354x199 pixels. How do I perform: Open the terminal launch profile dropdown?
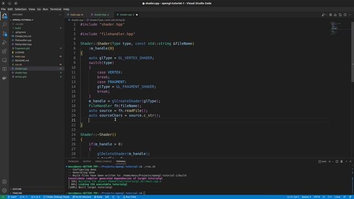coord(332,161)
